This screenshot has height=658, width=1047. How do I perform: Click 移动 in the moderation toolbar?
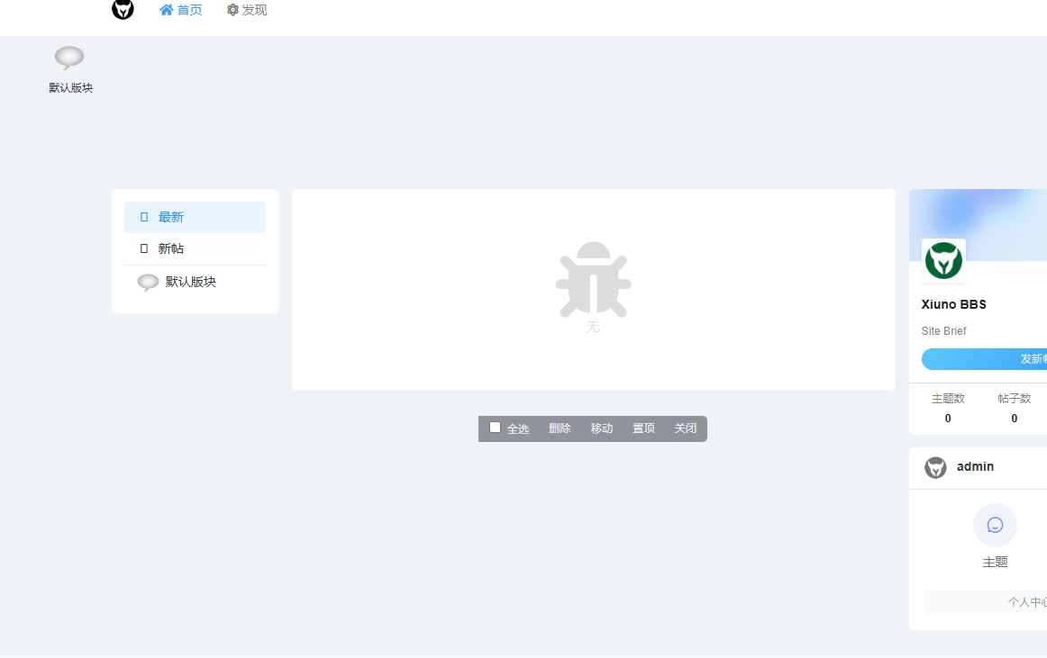point(601,428)
